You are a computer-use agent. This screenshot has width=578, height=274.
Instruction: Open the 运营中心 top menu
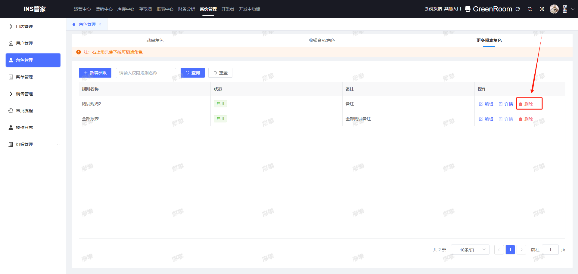point(82,9)
